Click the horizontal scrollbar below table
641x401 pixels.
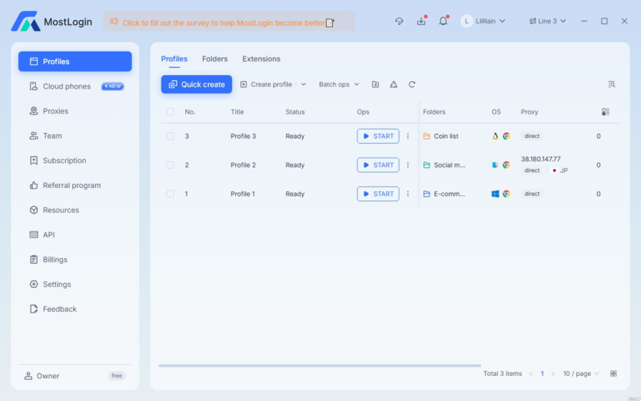pos(319,365)
